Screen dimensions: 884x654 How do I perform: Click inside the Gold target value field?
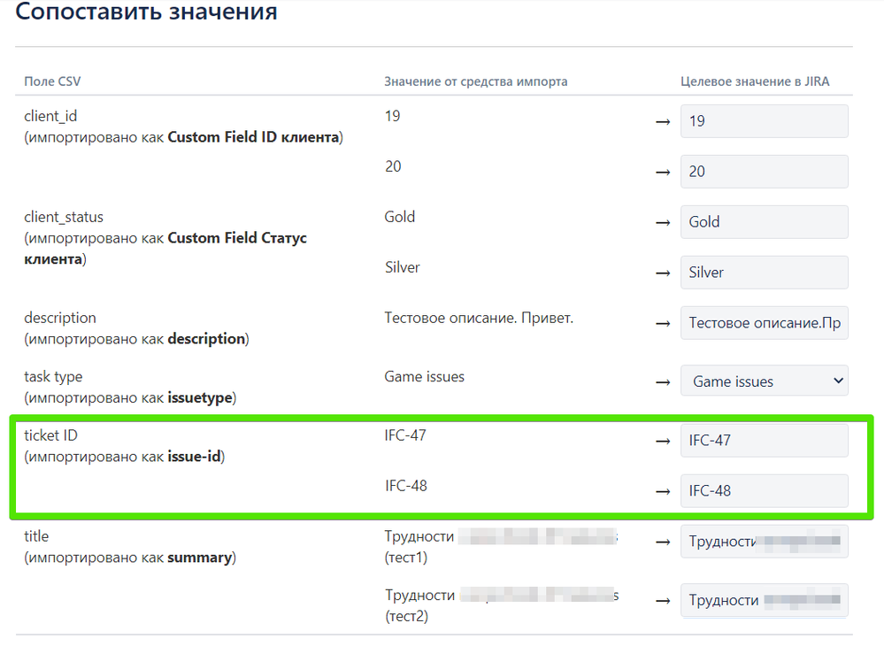(763, 222)
